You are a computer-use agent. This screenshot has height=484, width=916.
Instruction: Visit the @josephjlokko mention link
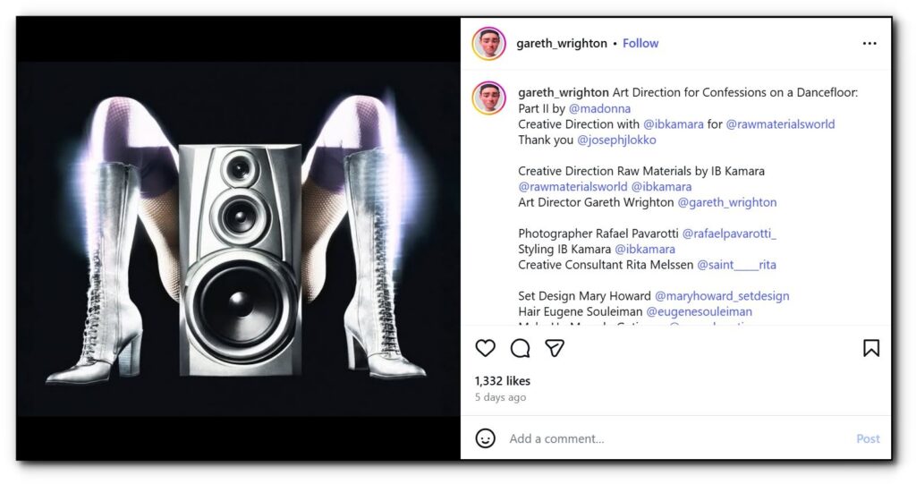click(616, 140)
